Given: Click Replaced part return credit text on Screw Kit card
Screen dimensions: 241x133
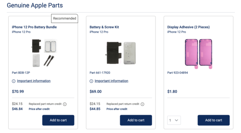Looking at the screenshot, I should point(123,104).
